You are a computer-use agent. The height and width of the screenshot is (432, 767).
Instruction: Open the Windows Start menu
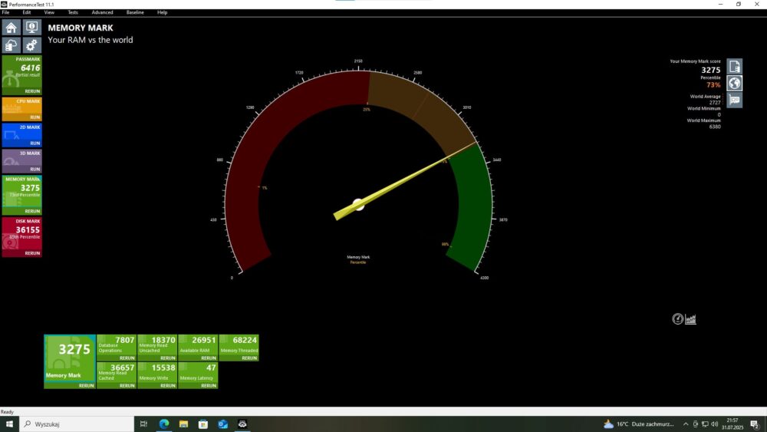[x=9, y=424]
